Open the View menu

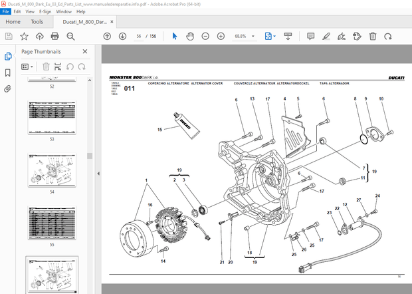click(30, 11)
